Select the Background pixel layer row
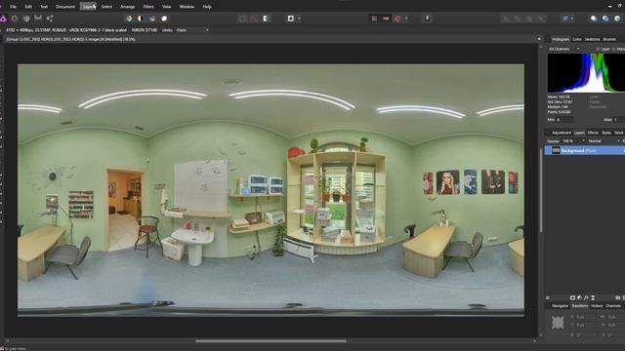Image resolution: width=625 pixels, height=351 pixels. pyautogui.click(x=585, y=150)
